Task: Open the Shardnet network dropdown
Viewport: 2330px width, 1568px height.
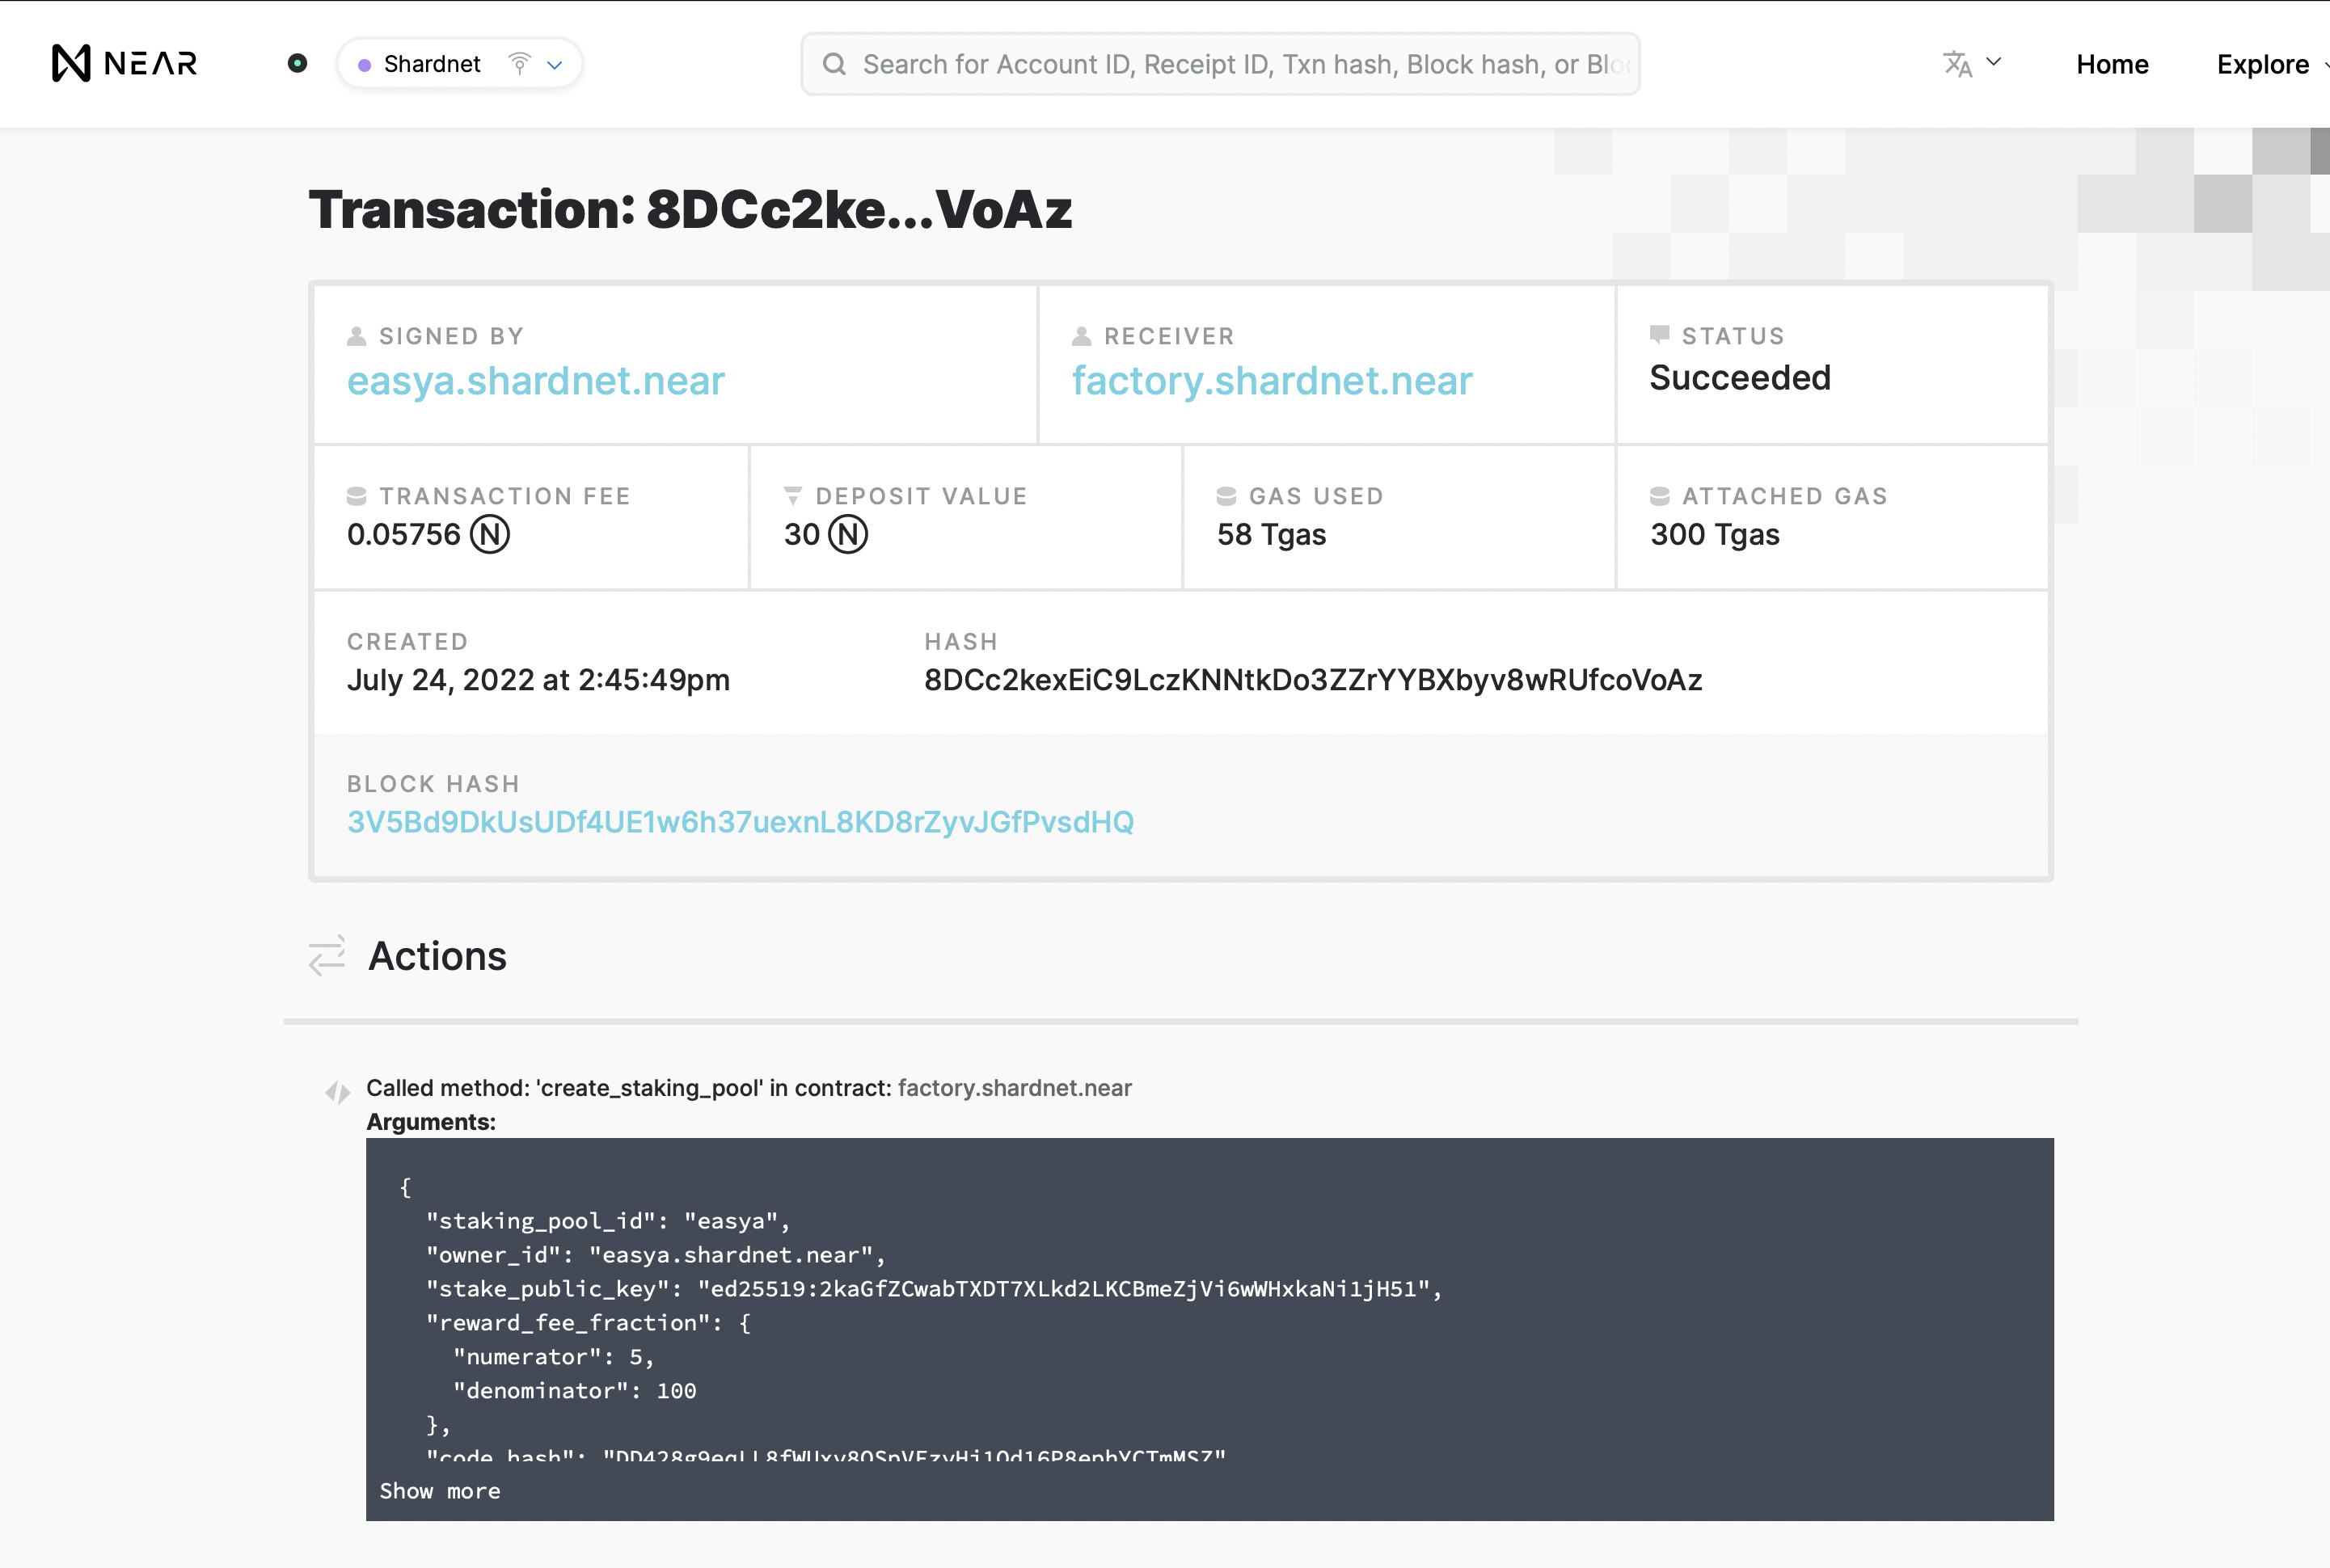Action: [x=460, y=64]
